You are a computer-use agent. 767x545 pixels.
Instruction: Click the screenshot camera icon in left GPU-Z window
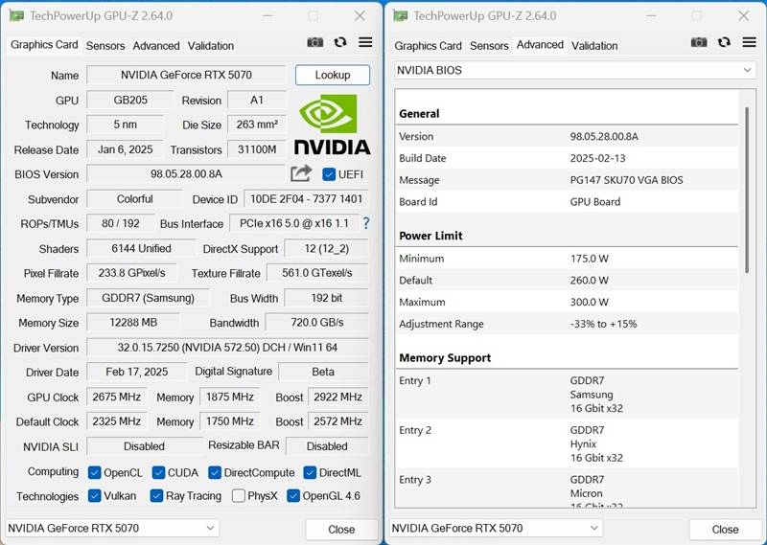[x=315, y=42]
